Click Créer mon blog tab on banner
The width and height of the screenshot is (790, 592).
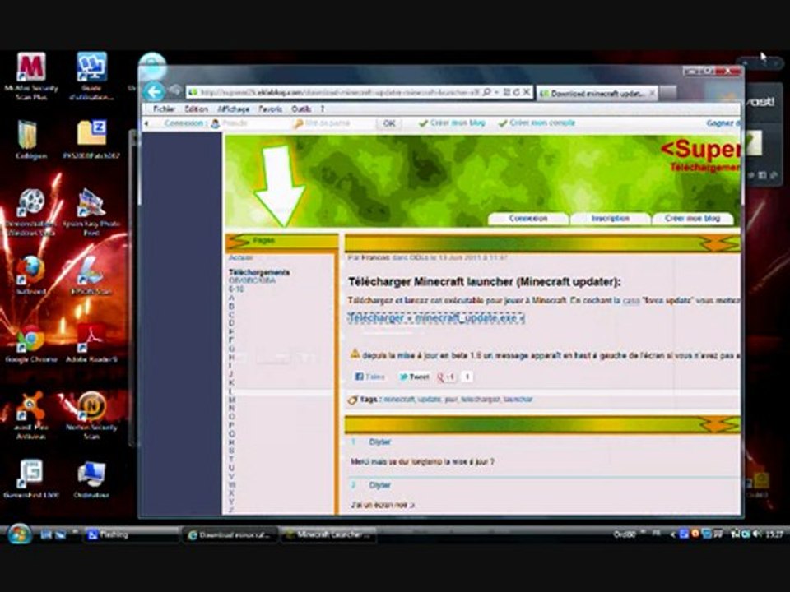pyautogui.click(x=692, y=219)
